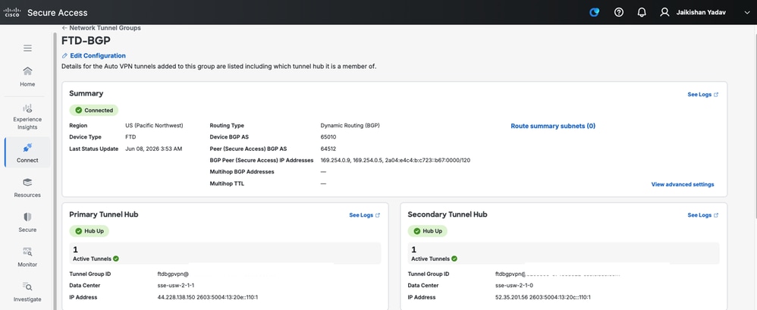The width and height of the screenshot is (757, 310).
Task: Click data center value sse-usw-2-1-1
Action: 176,286
